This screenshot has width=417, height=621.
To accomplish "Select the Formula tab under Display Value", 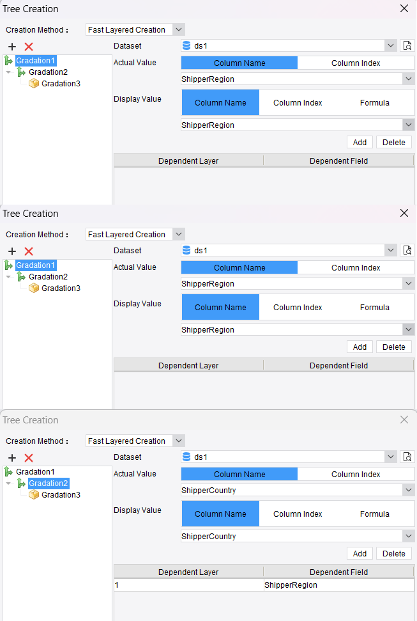I will (374, 102).
